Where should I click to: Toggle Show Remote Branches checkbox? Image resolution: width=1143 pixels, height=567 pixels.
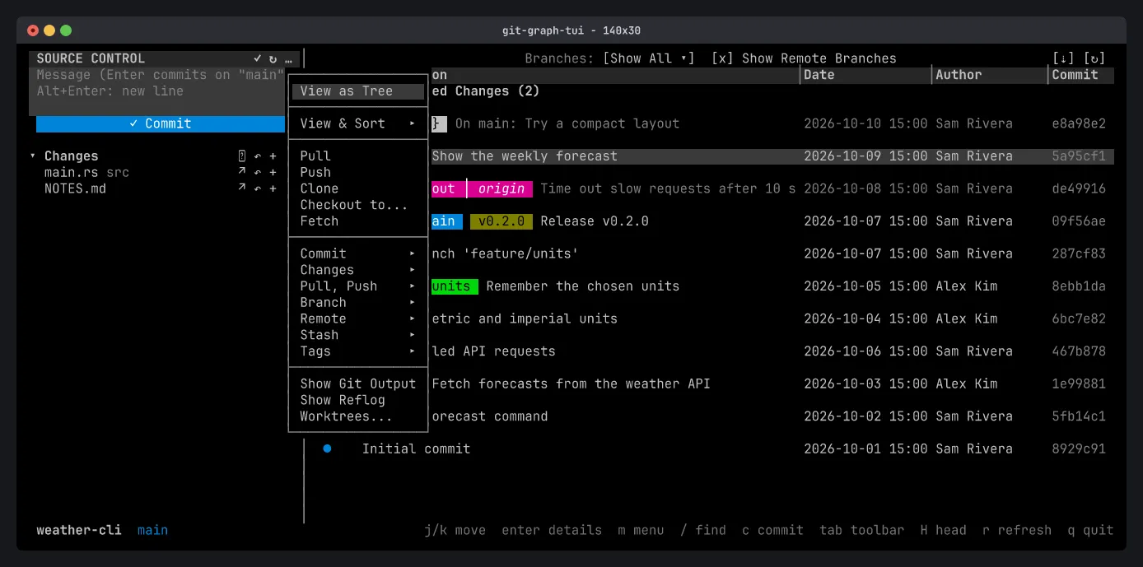click(722, 58)
